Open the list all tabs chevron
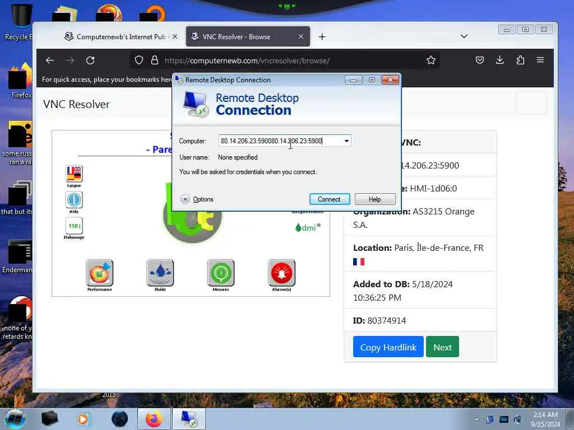This screenshot has width=574, height=430. click(x=464, y=36)
